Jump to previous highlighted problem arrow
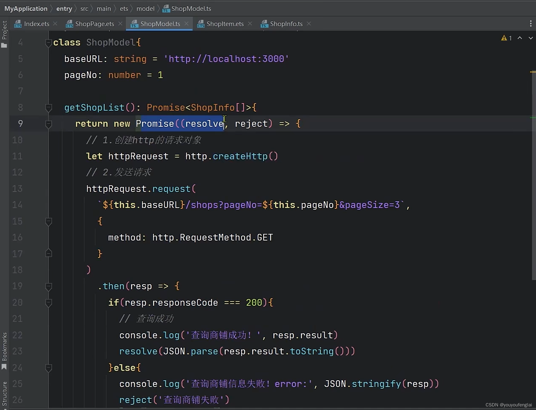The height and width of the screenshot is (410, 536). click(x=520, y=38)
